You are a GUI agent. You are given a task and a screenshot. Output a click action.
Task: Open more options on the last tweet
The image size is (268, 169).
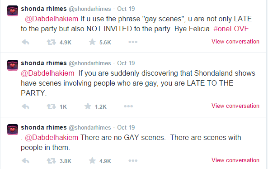coord(133,161)
